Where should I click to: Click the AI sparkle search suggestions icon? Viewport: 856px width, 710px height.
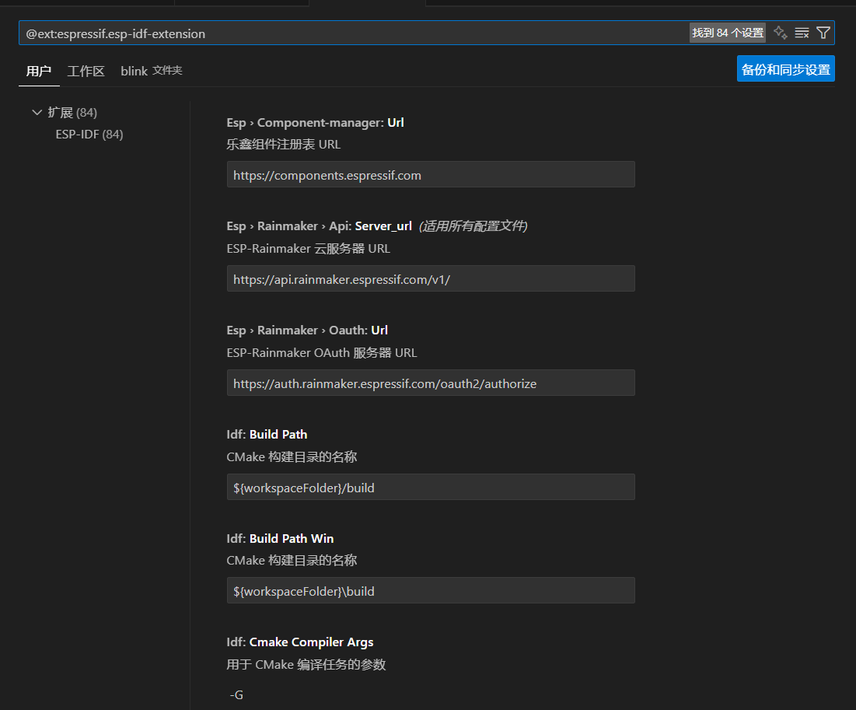[780, 33]
